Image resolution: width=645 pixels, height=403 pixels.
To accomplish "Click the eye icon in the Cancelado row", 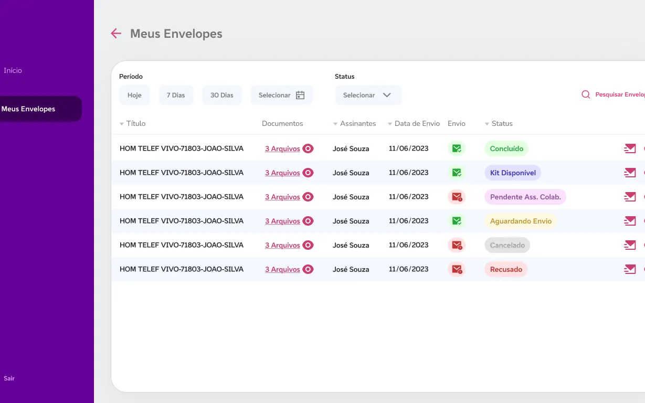I will [308, 245].
